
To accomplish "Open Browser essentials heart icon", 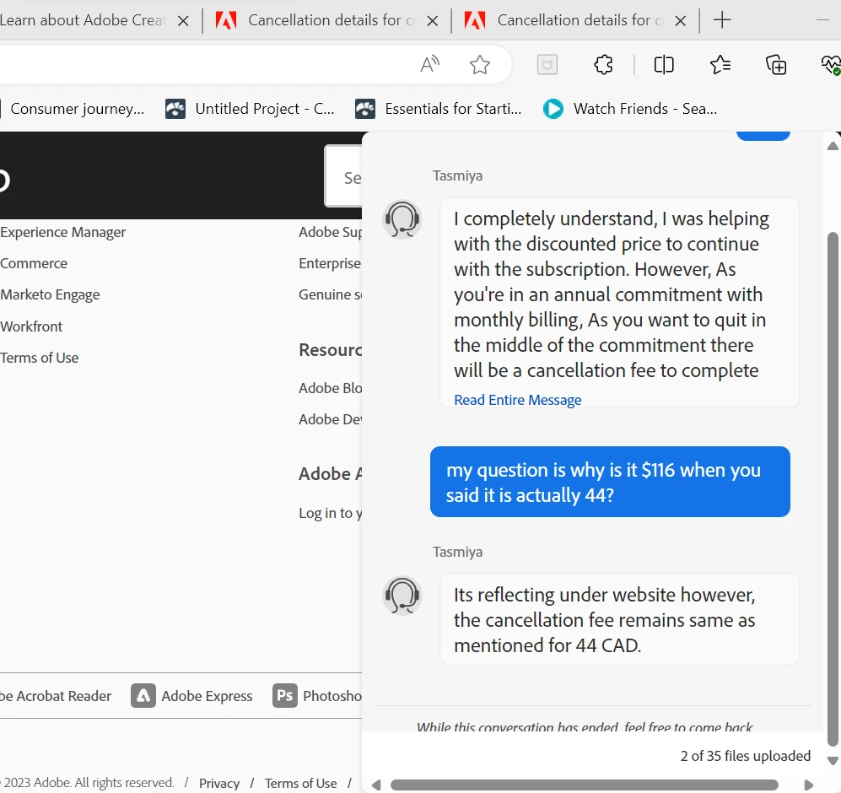I will click(831, 65).
